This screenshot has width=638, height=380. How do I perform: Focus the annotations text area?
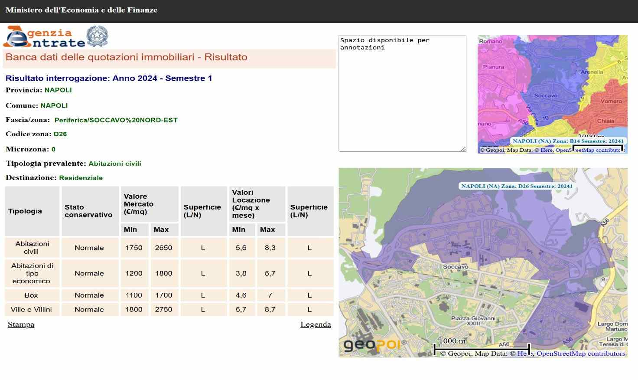coord(402,93)
